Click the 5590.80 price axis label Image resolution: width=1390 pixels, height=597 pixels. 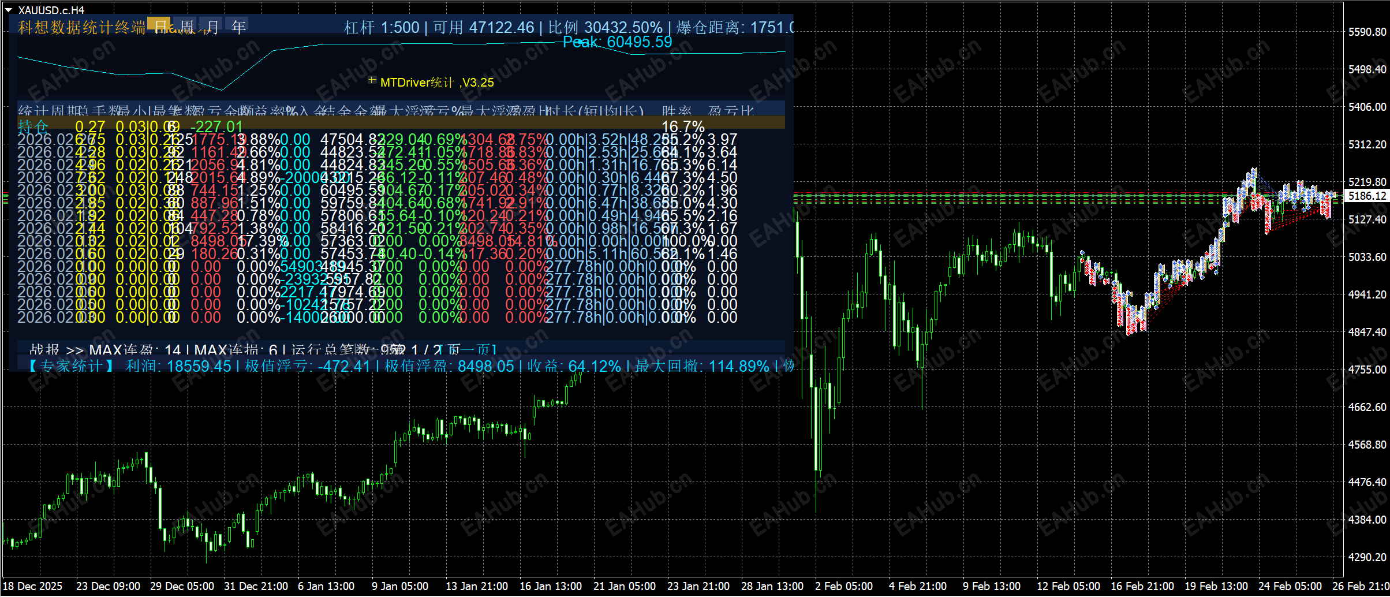pyautogui.click(x=1367, y=32)
